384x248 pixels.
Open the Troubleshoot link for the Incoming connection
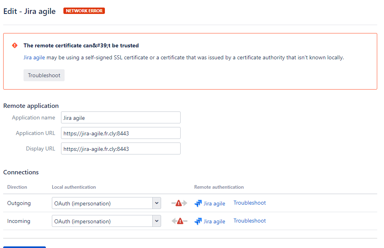250,221
